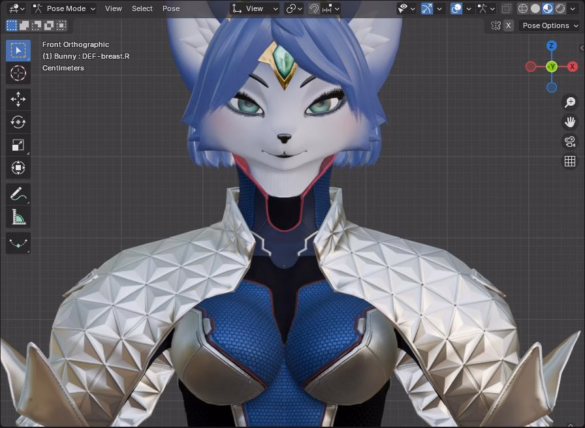Viewport: 585px width, 428px height.
Task: Toggle snapping magnet in header
Action: [x=314, y=8]
